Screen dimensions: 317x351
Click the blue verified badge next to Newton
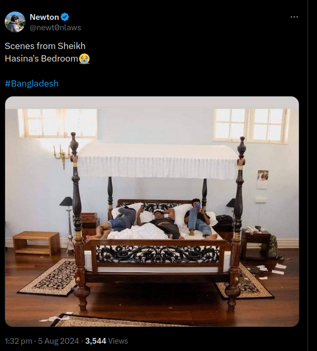coord(65,17)
